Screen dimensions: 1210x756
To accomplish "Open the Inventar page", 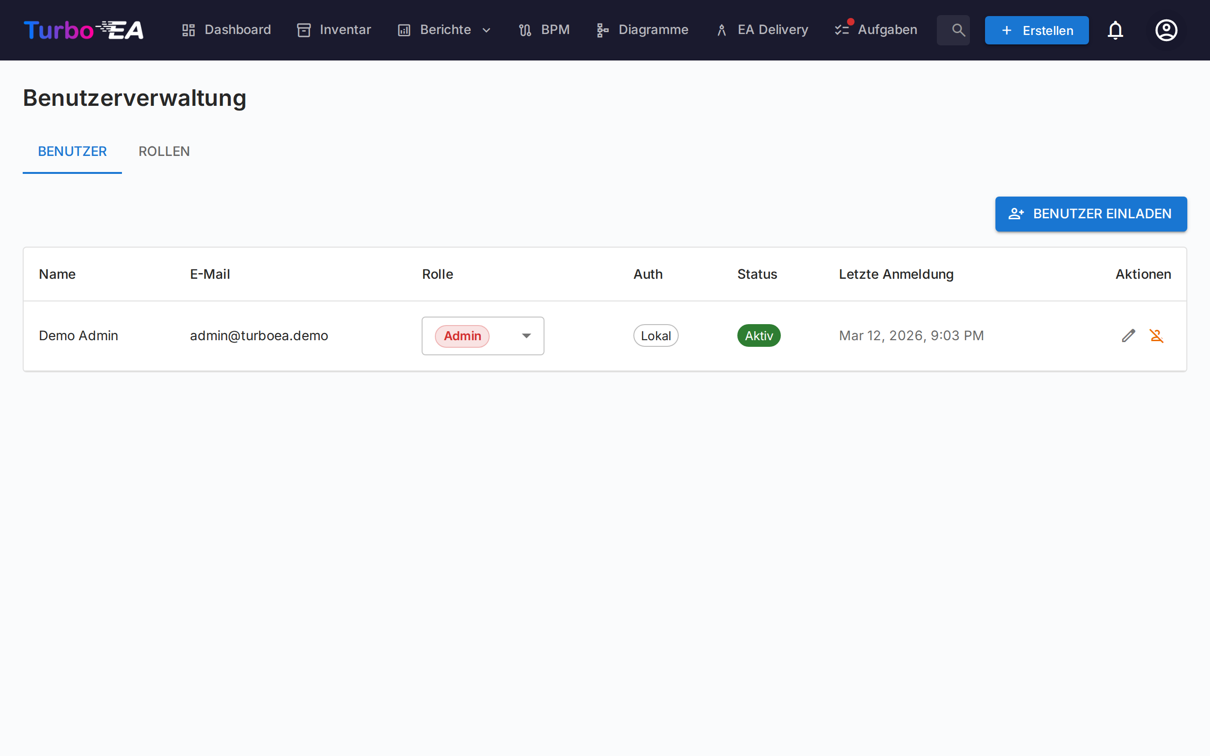I will [x=334, y=30].
